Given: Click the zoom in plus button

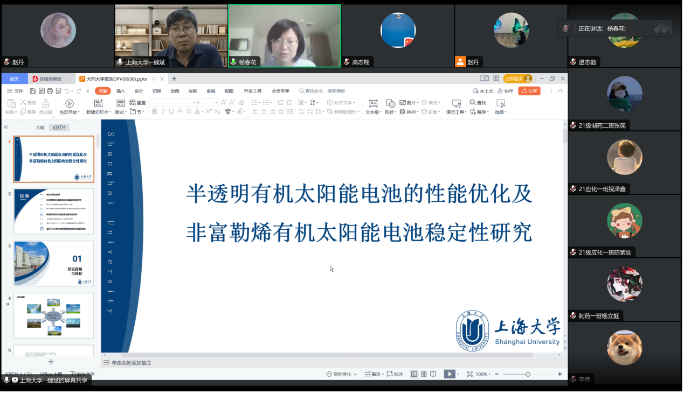Looking at the screenshot, I should [x=559, y=374].
